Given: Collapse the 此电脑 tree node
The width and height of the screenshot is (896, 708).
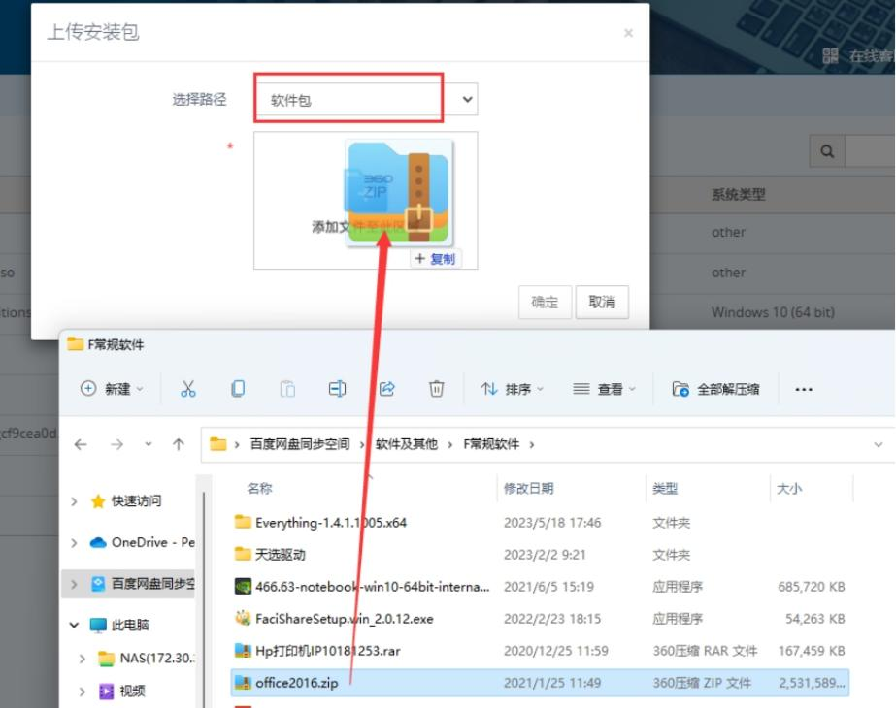Looking at the screenshot, I should 75,626.
